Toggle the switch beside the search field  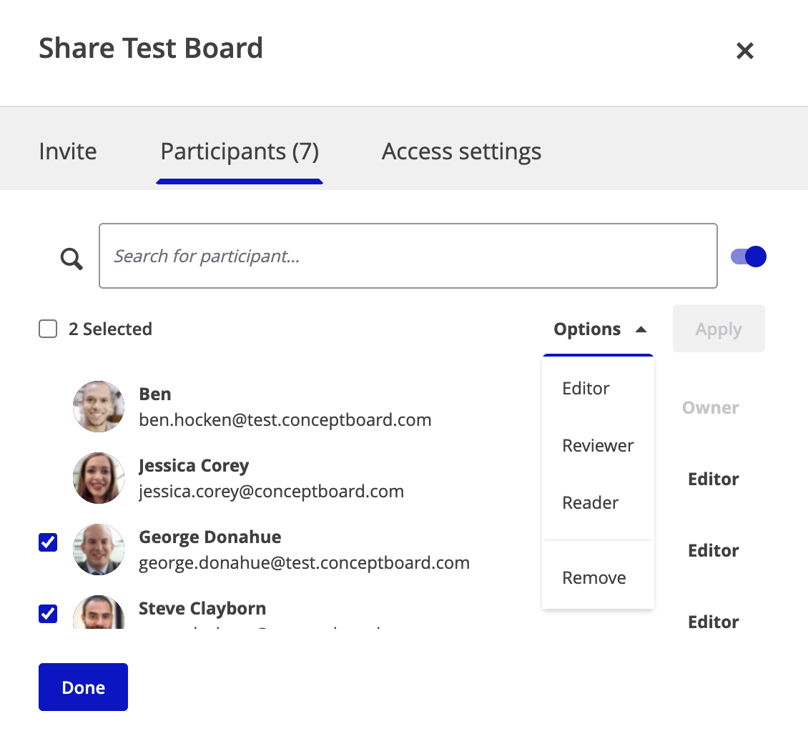point(748,257)
